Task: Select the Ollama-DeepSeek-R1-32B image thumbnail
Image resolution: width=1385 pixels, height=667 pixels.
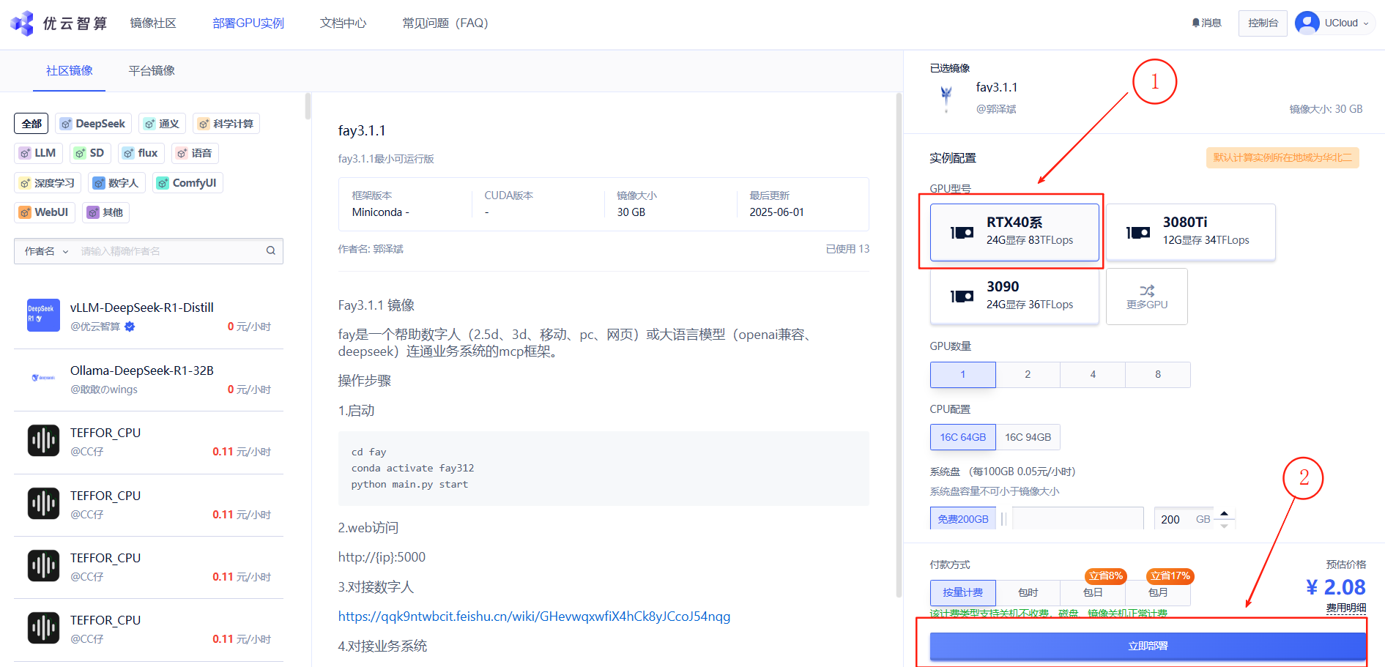Action: click(x=43, y=378)
